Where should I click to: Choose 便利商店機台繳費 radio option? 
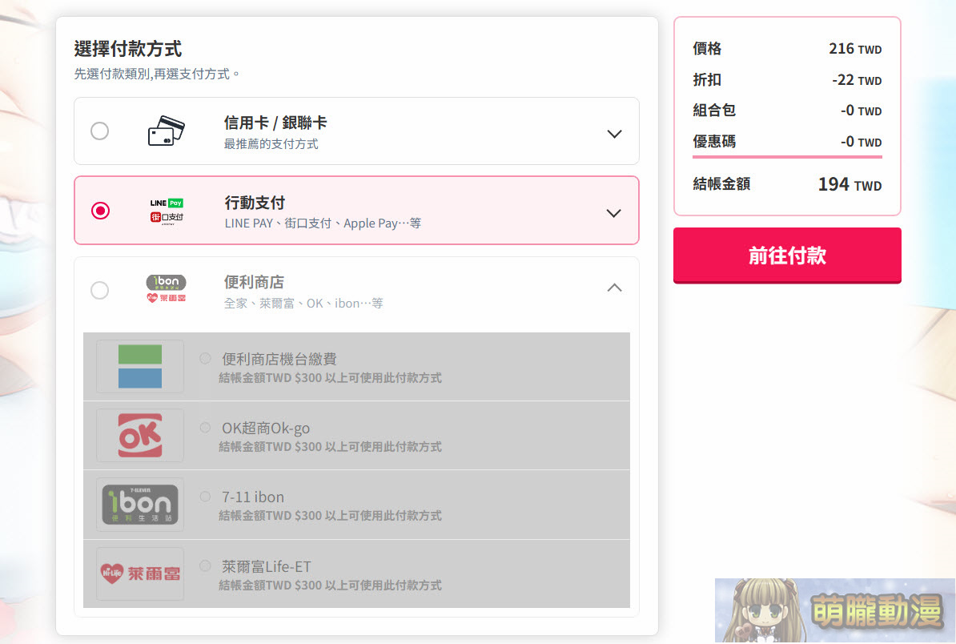tap(206, 359)
